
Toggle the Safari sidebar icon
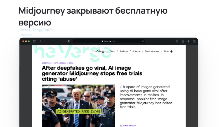[x=34, y=41]
